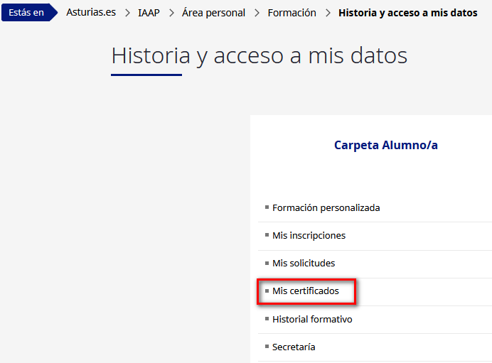Viewport: 492px width, 363px height.
Task: Click the chevron between IAAP and Área personal
Action: (x=171, y=13)
